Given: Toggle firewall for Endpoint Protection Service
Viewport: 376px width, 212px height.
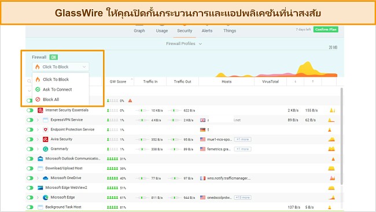Looking at the screenshot, I should pos(30,129).
